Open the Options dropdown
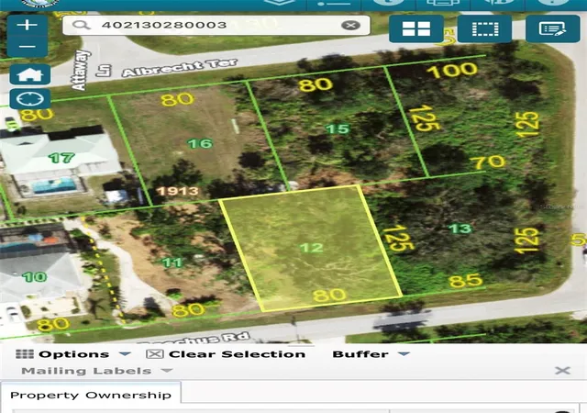587x413 pixels. [x=73, y=354]
